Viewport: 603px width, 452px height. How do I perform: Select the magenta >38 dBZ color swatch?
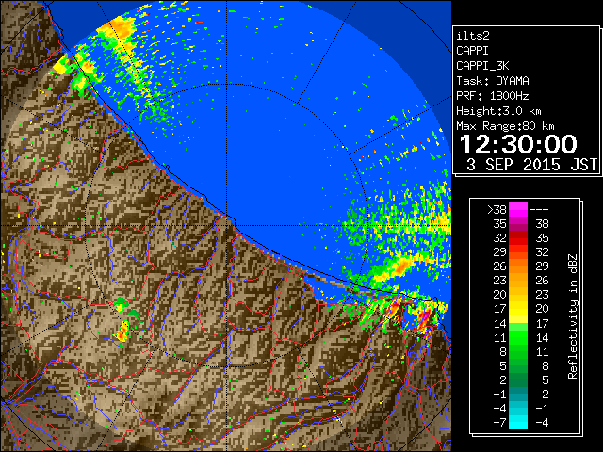[518, 210]
